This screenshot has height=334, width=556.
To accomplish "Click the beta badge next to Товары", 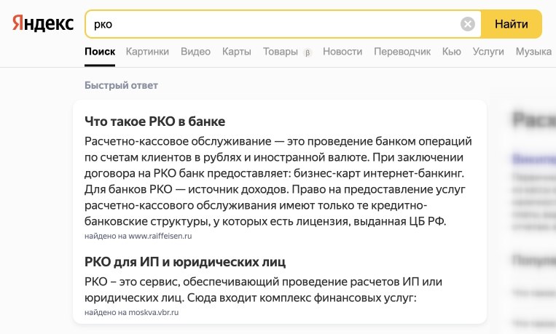I will 308,52.
